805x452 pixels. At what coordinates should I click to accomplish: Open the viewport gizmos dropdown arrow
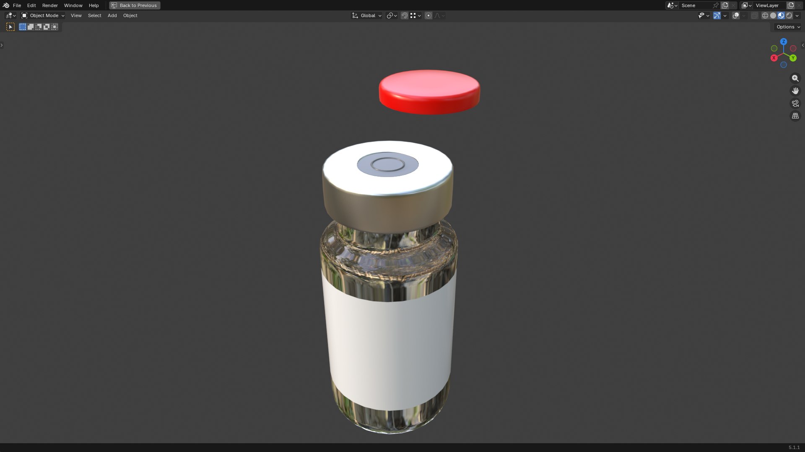(725, 15)
